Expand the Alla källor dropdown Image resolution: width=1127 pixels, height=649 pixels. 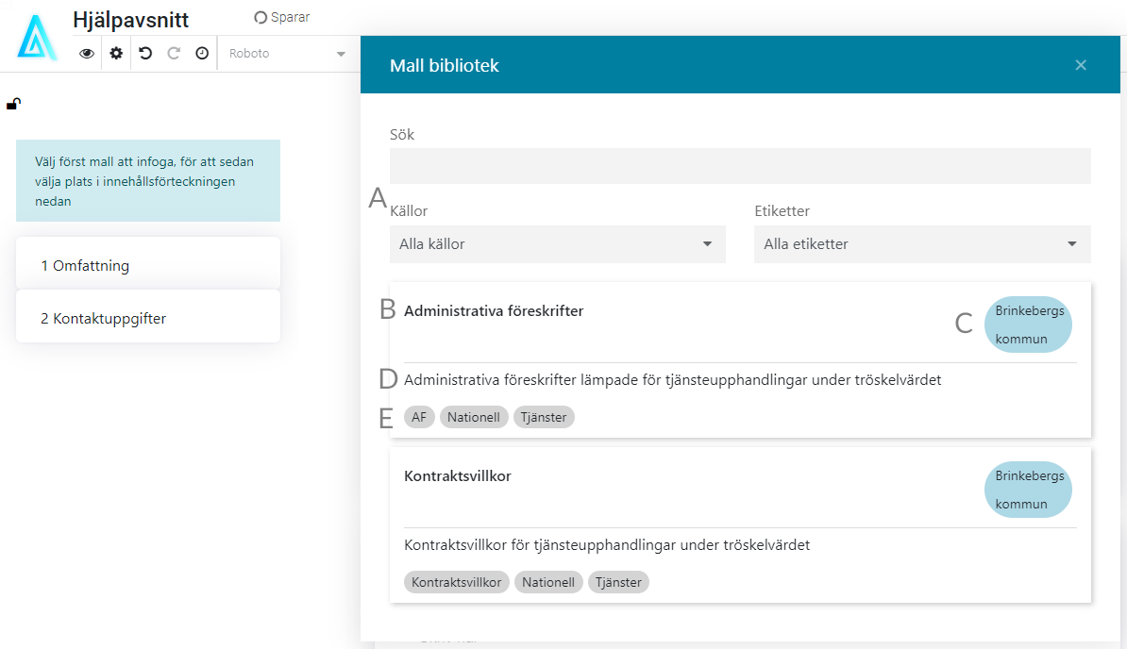[x=557, y=244]
